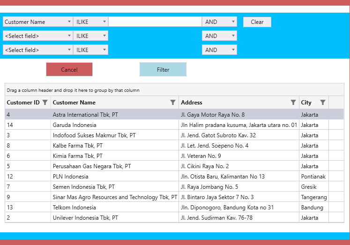Click address Jln Halim pradana kusuma
This screenshot has width=350, height=245.
tap(239, 125)
